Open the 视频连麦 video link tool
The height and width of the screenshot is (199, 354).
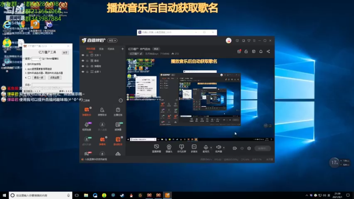point(87,126)
